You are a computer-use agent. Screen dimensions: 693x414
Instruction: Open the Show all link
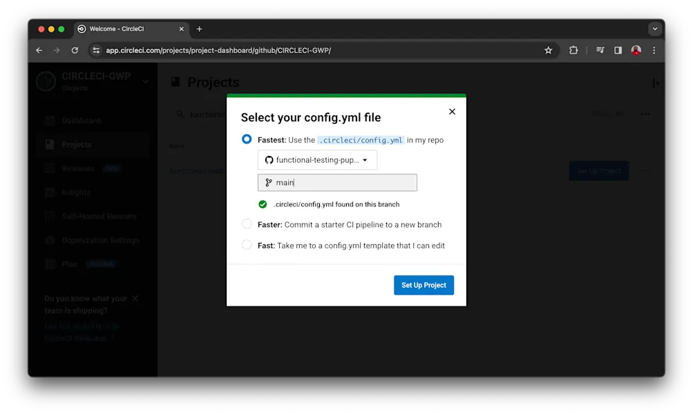[x=607, y=113]
